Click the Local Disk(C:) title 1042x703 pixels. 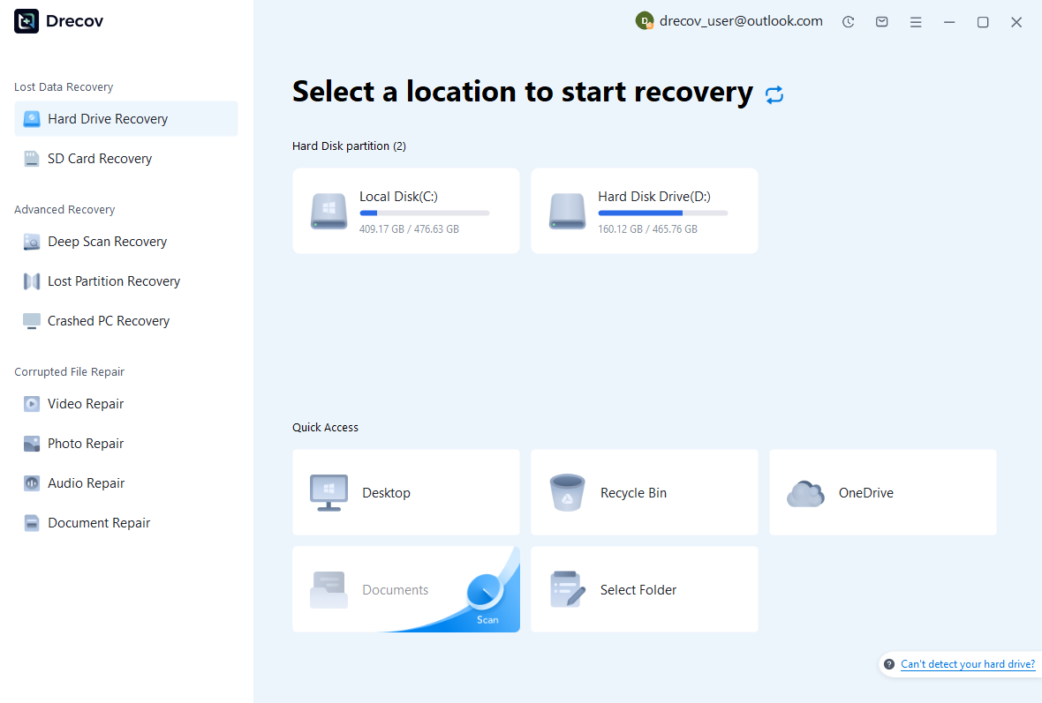[x=399, y=197]
